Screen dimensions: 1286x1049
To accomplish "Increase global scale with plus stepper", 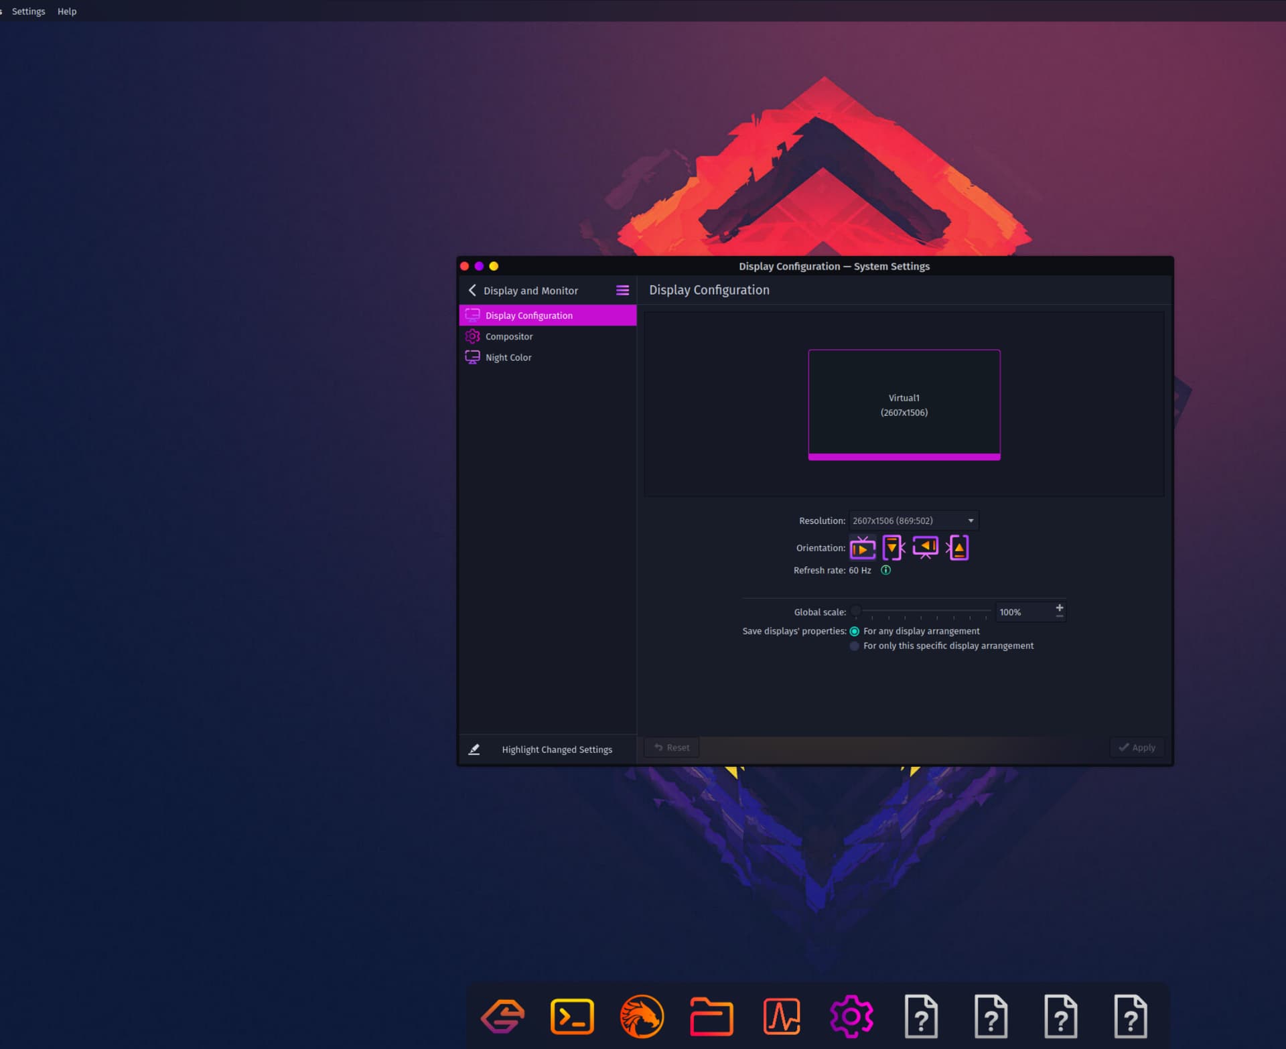I will click(1060, 608).
